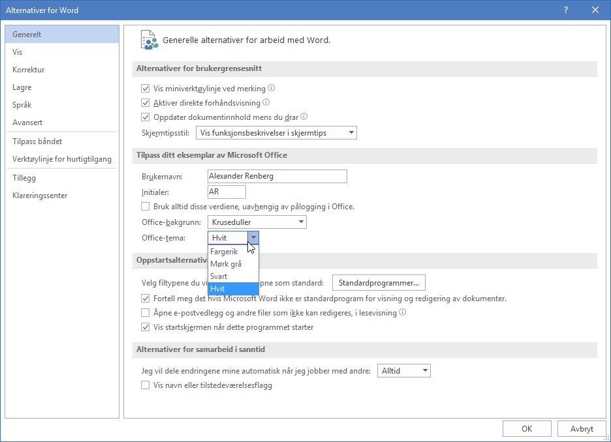The image size is (611, 442).
Task: Enable Bruk alltid disse verdiene checkbox
Action: coord(146,207)
